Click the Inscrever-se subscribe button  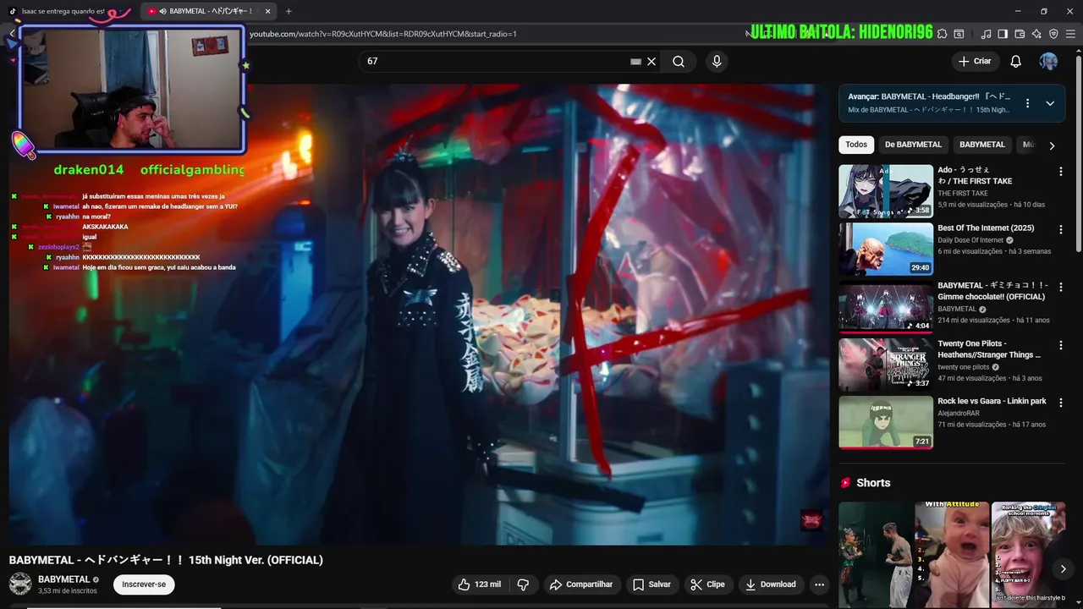pyautogui.click(x=144, y=584)
